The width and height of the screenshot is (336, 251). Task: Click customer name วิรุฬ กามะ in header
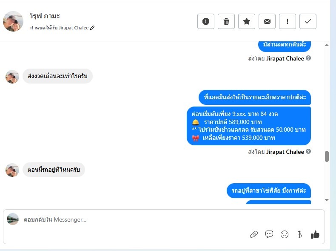45,16
